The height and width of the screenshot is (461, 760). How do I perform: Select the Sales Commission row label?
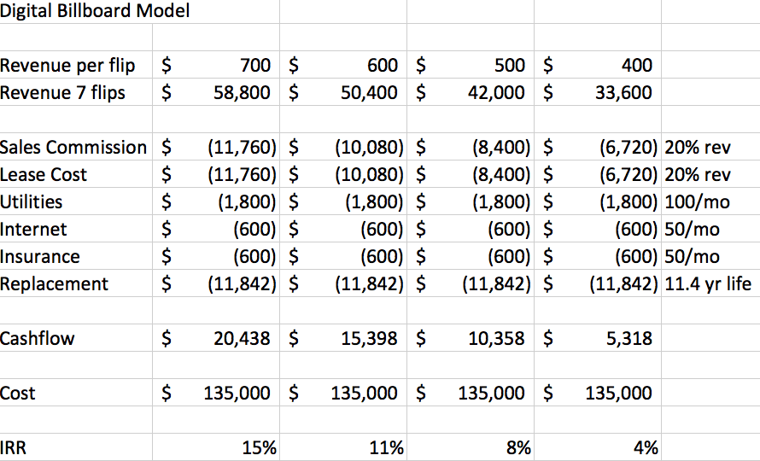[76, 147]
